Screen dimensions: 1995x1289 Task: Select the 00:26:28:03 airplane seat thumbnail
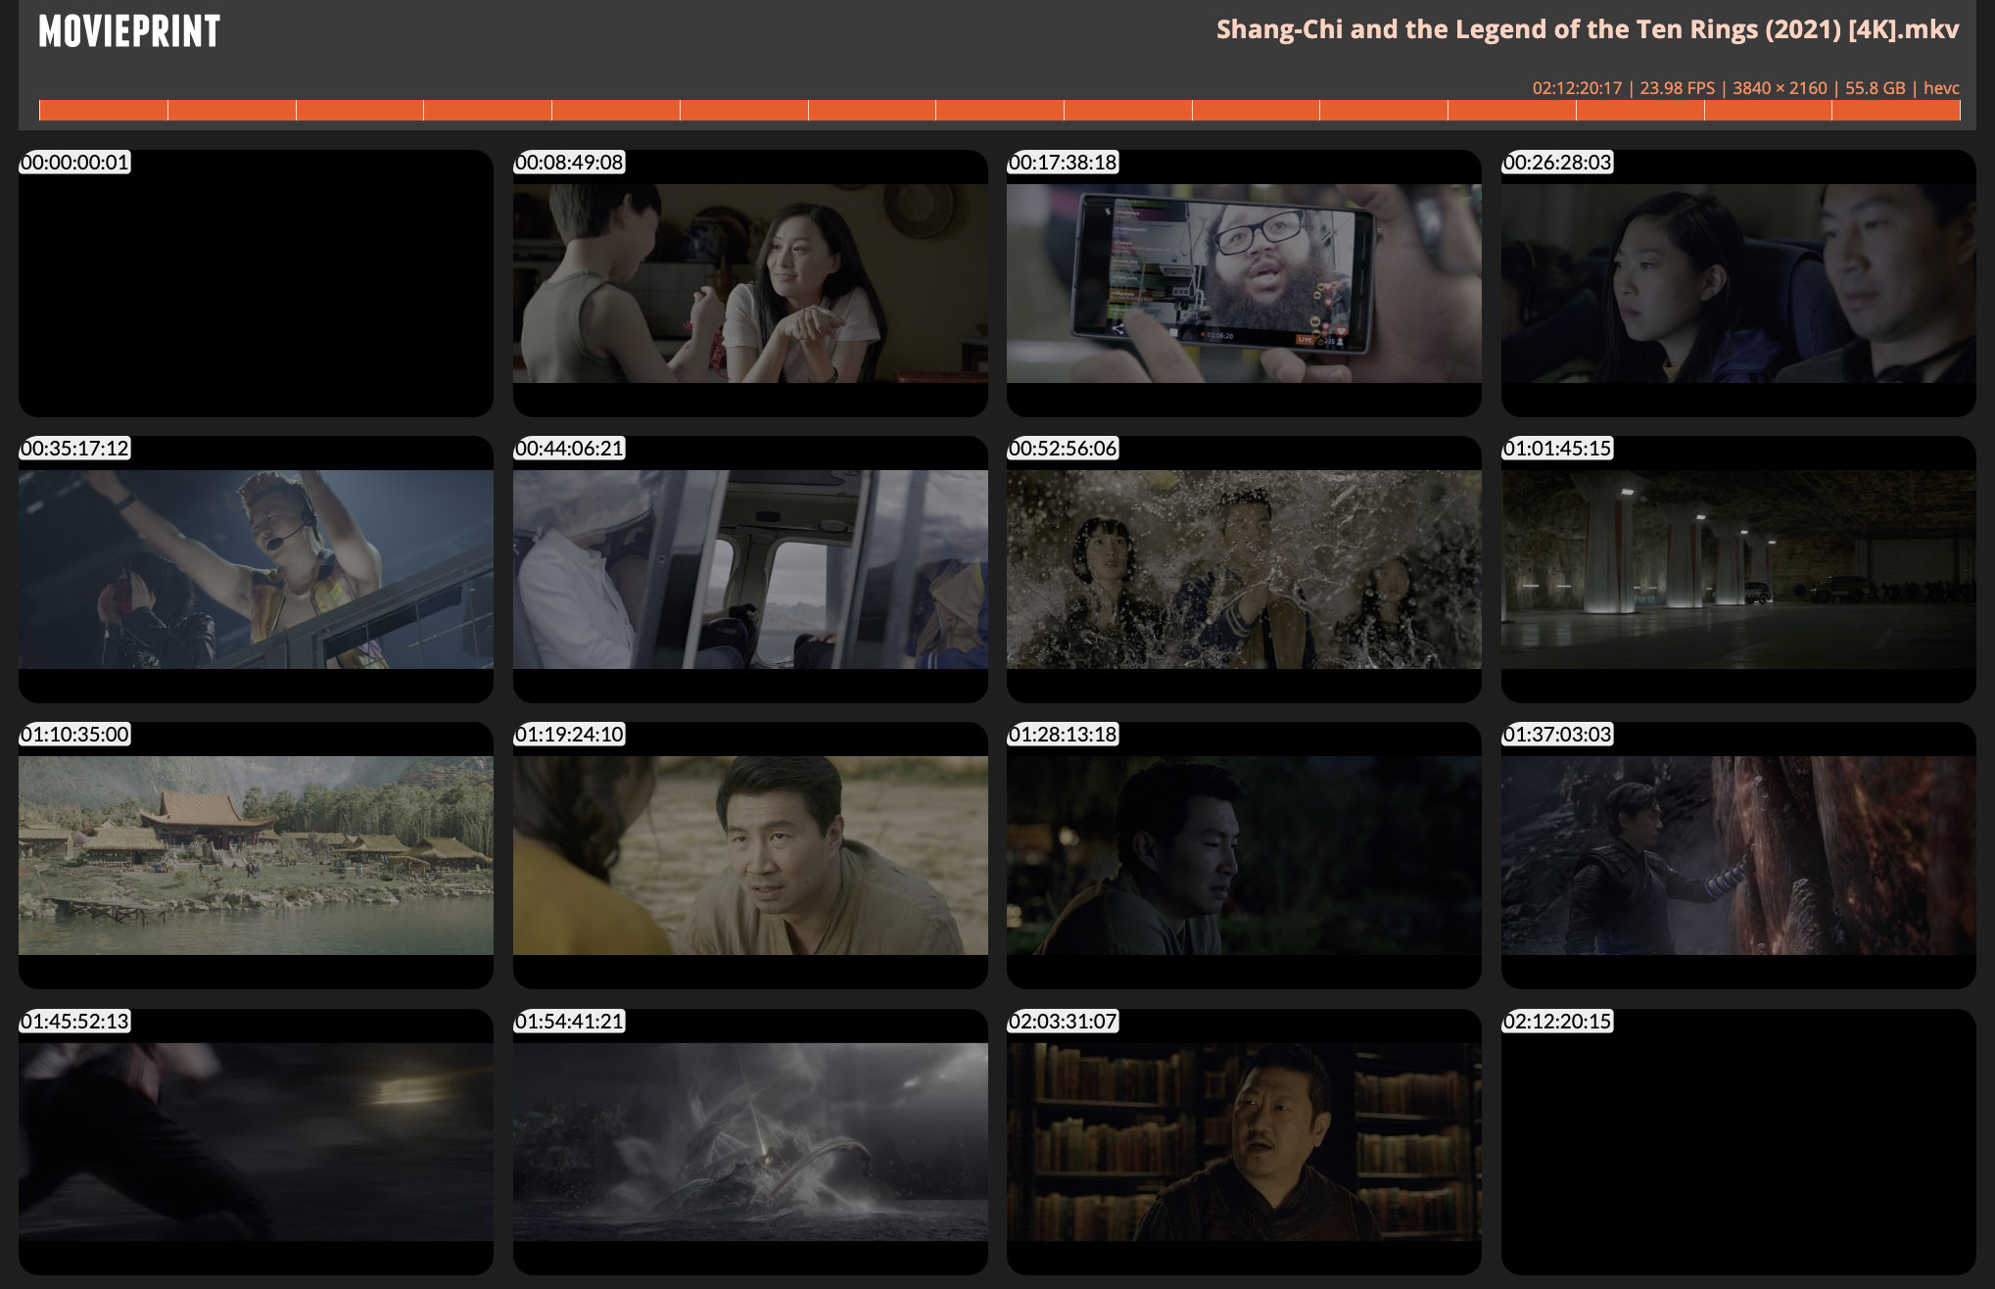1738,284
